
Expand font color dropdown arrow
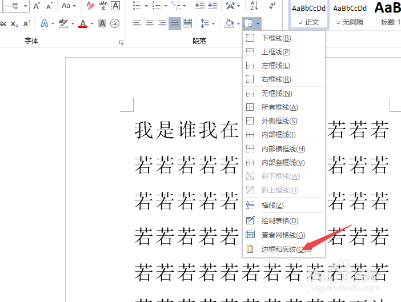92,24
